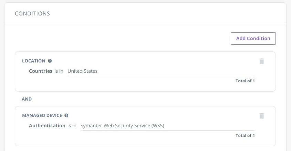Click Total of 1 under Countries

pyautogui.click(x=245, y=81)
